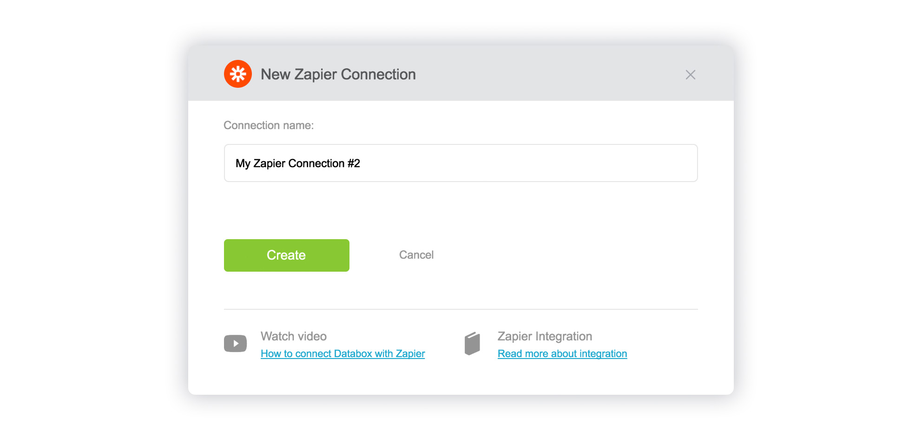Click the gray book documentation icon

click(x=472, y=344)
